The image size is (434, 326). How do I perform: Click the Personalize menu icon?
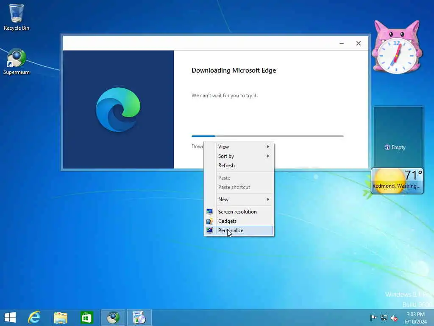coord(209,230)
